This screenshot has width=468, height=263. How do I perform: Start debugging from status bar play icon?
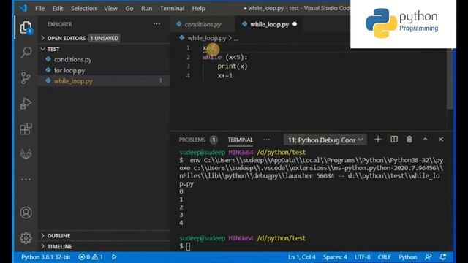tap(114, 257)
